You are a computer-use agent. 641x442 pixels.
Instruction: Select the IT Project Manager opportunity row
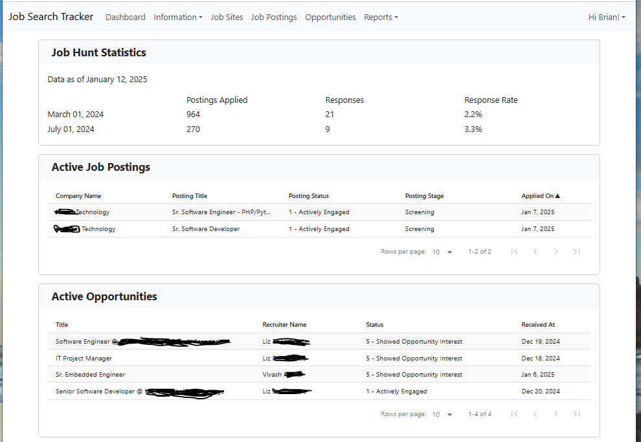click(84, 359)
